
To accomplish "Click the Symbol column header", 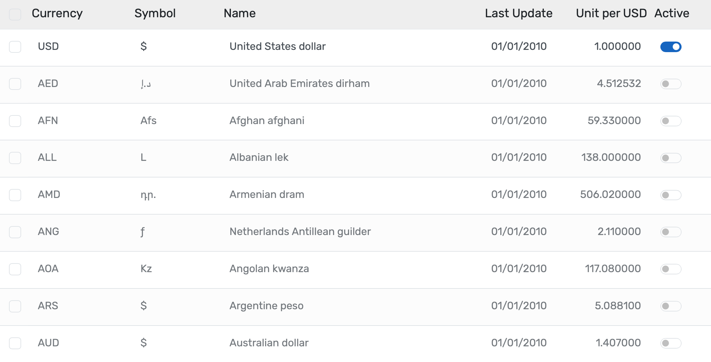I will [155, 13].
